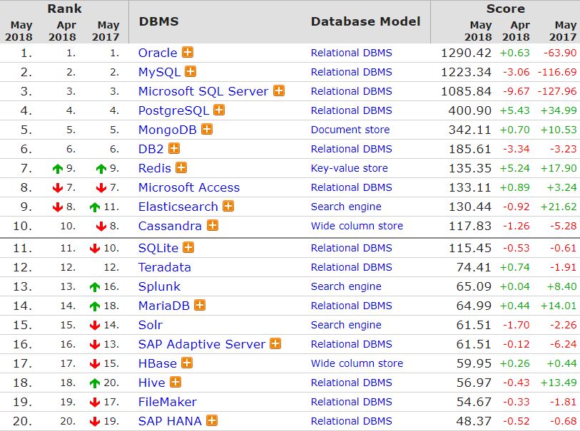Click the orange plus icon after PostgreSQL

tap(220, 110)
